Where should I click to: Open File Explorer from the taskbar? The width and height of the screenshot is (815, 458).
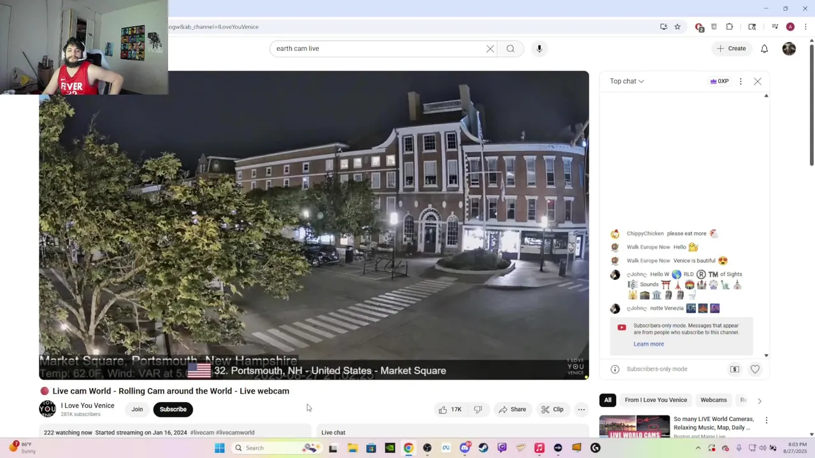coord(352,448)
